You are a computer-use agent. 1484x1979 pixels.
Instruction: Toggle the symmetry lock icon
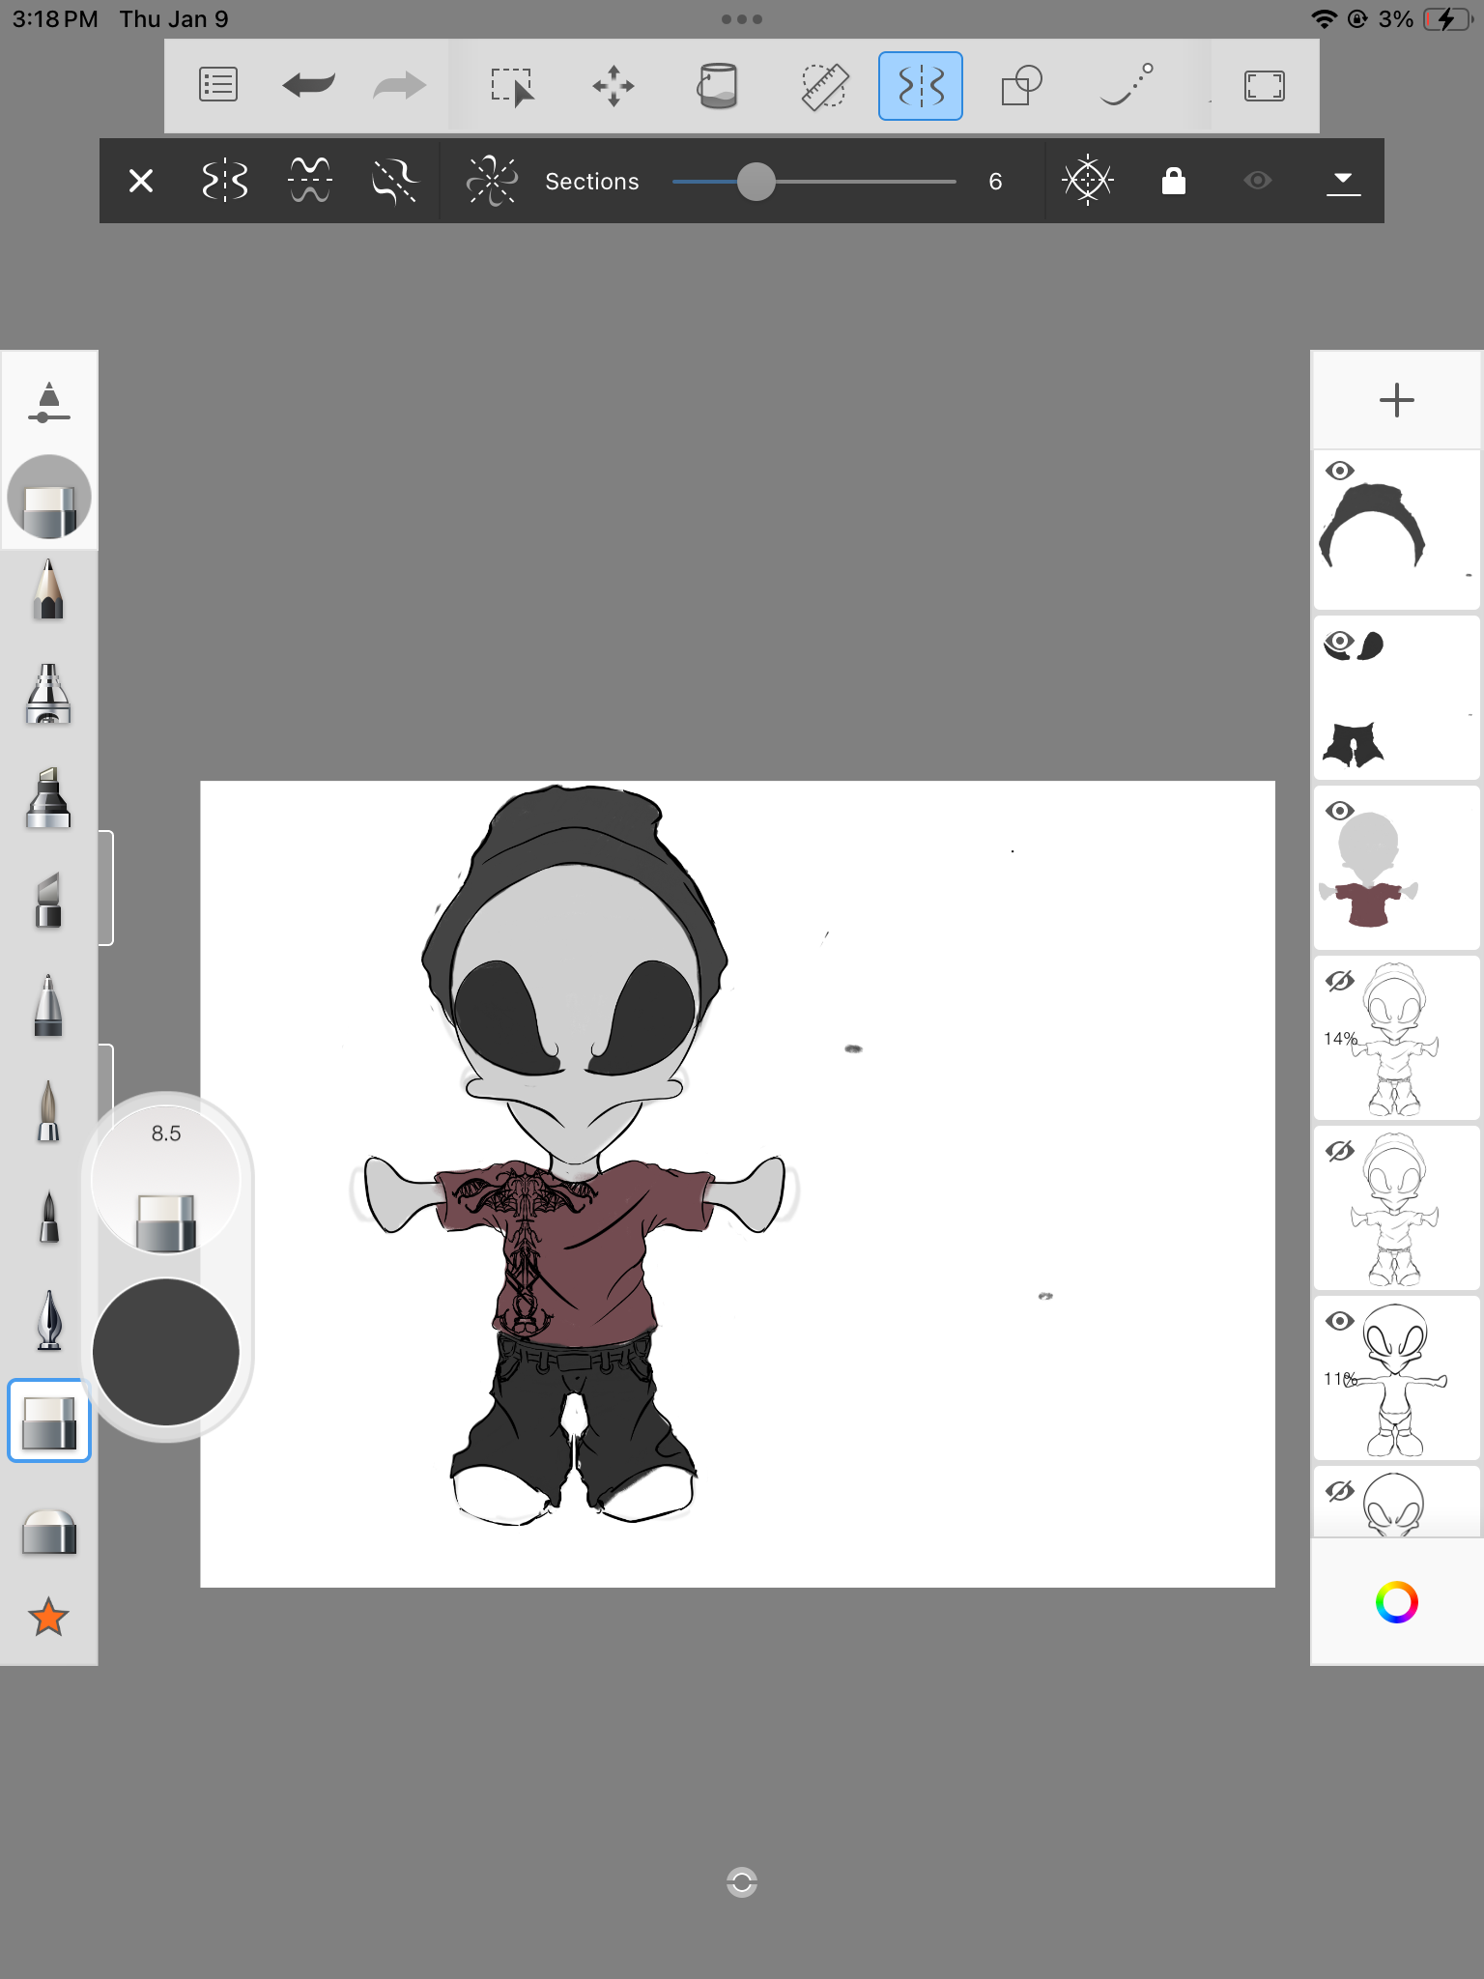coord(1173,181)
